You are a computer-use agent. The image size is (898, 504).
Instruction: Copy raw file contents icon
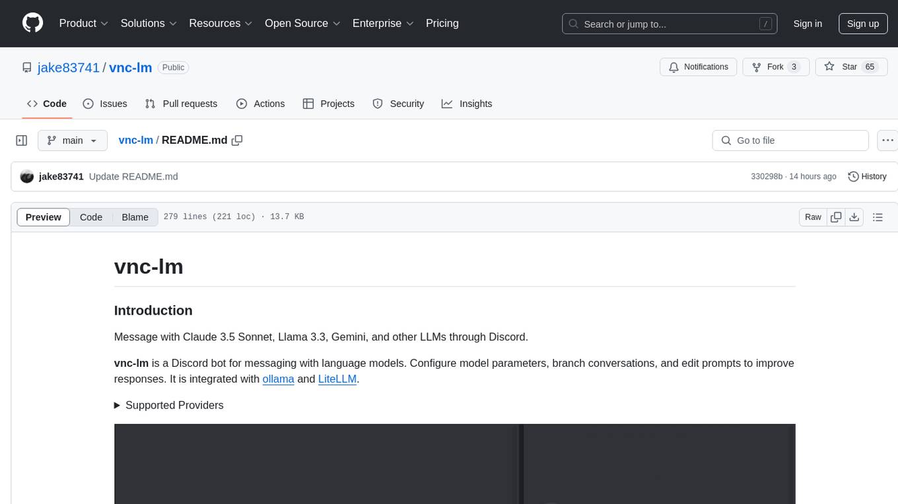click(x=836, y=217)
